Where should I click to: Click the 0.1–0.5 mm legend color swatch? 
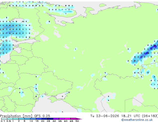pyautogui.click(x=4, y=119)
